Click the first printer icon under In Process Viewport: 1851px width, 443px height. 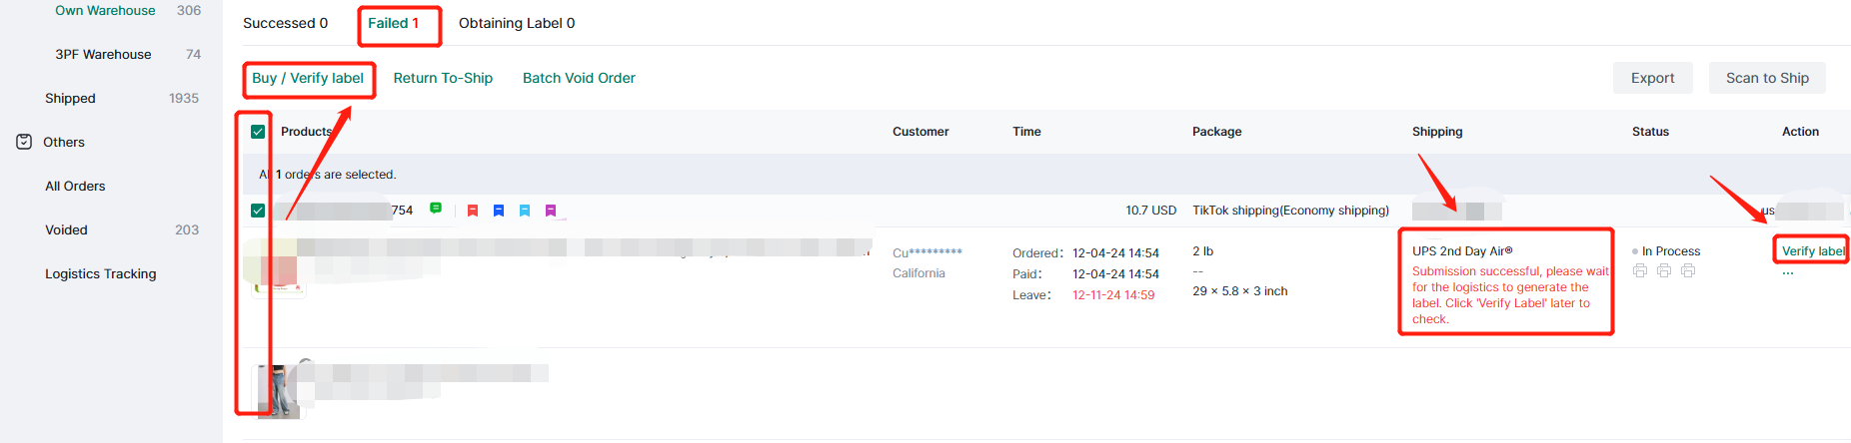1640,270
